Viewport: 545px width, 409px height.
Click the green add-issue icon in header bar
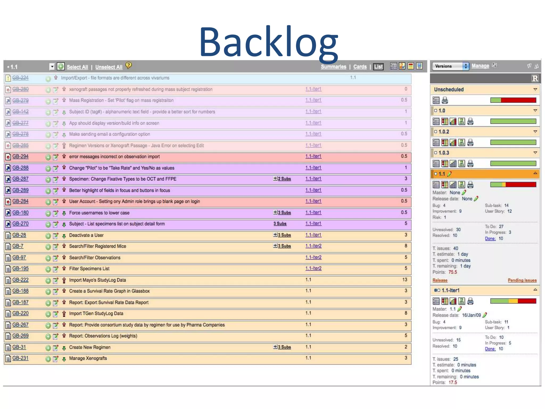point(61,66)
